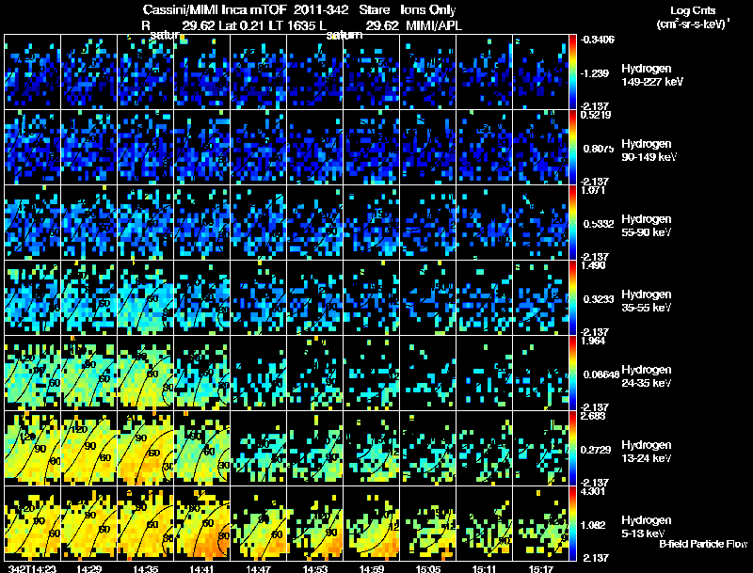Screen dimensions: 753x573
Task: Click the 15:05 time label
Action: (x=428, y=568)
